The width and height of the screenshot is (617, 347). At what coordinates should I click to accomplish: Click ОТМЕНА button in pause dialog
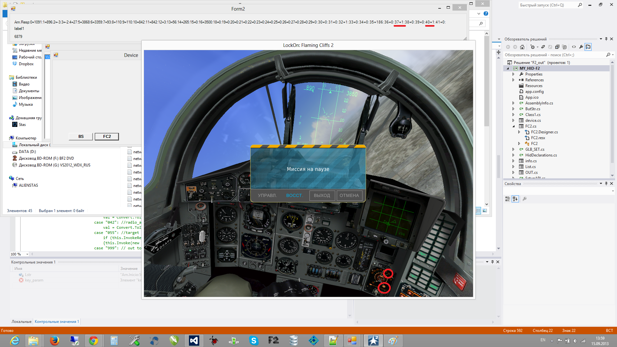pos(349,195)
